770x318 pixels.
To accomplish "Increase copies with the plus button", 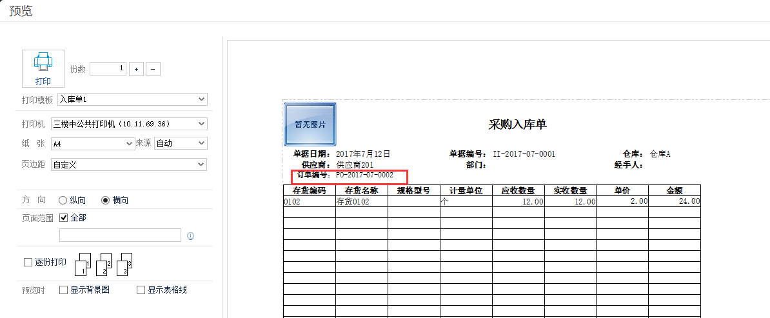I will pos(136,69).
